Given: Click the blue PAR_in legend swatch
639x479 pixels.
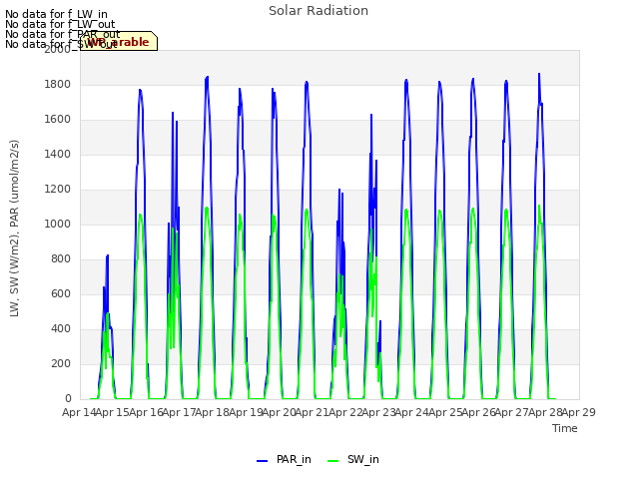Looking at the screenshot, I should [262, 461].
